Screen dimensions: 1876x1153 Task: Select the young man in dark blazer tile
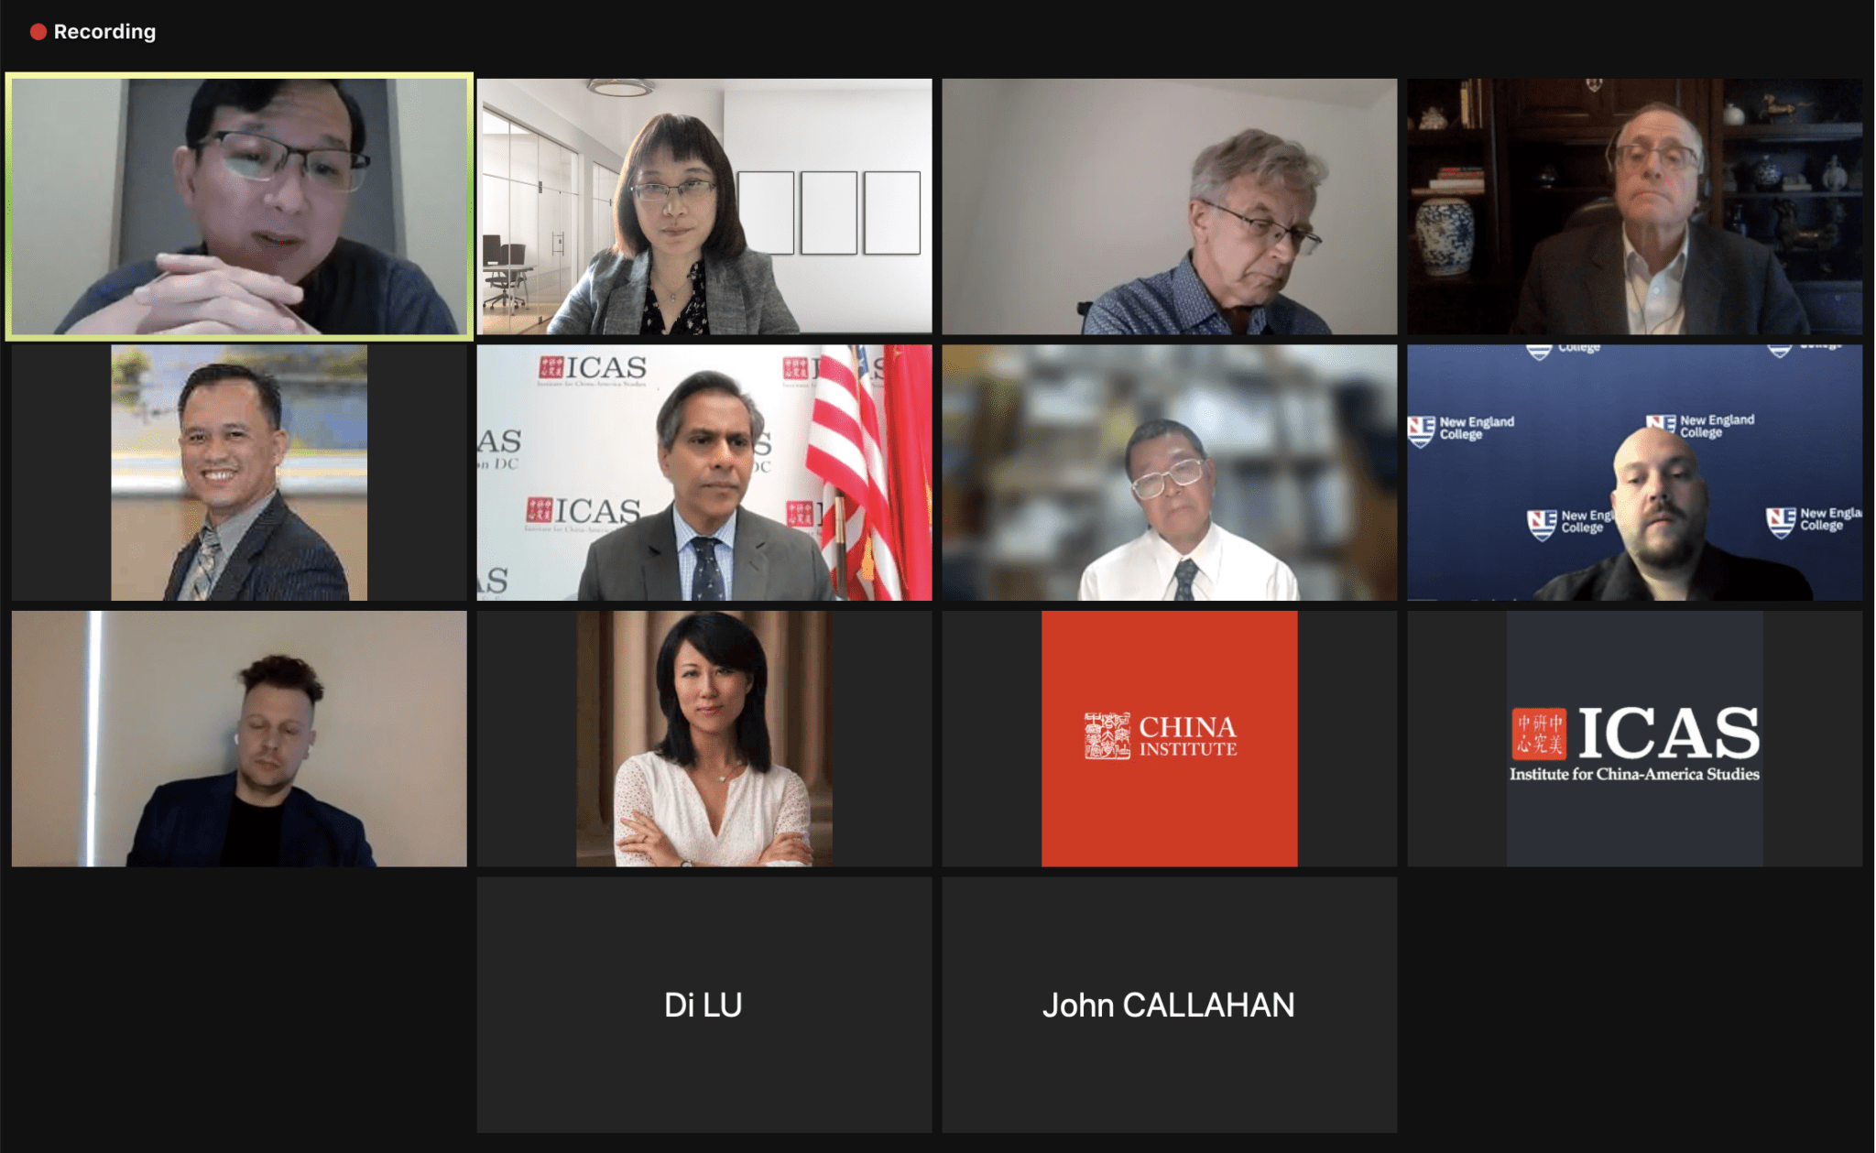[239, 739]
